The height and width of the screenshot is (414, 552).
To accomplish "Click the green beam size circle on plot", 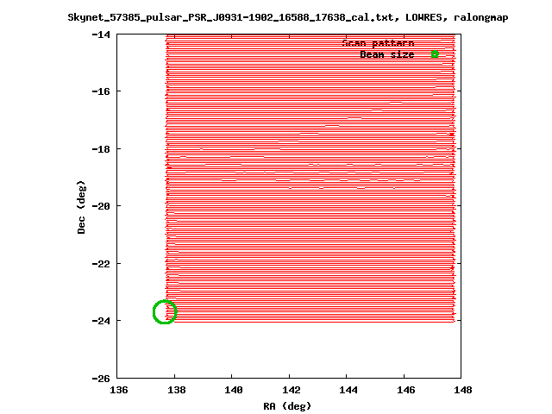I will pos(165,312).
